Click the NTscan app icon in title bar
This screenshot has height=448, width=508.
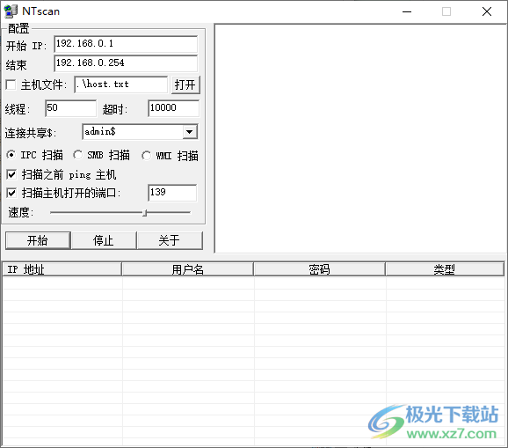tap(11, 11)
